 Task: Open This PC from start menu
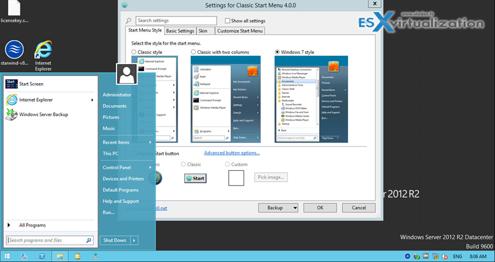(111, 154)
